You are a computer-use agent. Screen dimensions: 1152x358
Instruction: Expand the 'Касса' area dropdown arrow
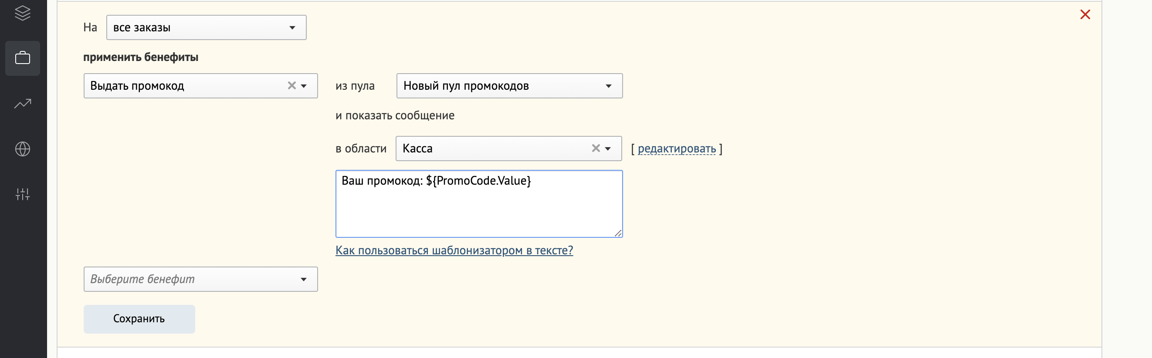[x=608, y=149]
